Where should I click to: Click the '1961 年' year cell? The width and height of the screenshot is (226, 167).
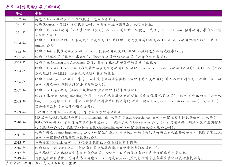pos(20,25)
